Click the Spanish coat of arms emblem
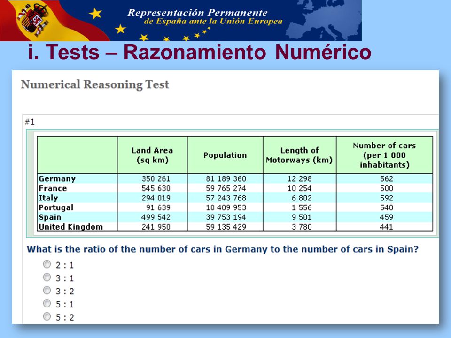Viewport: 451px width, 338px height. pos(34,20)
